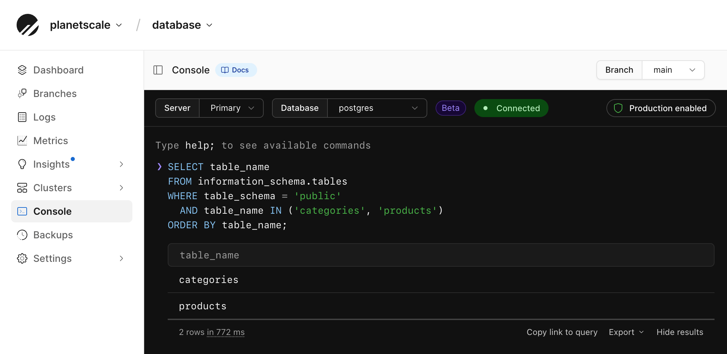Click Copy link to query
This screenshot has width=727, height=354.
pos(562,332)
